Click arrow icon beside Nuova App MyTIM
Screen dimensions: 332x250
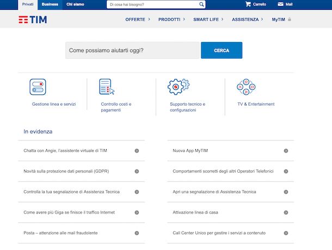[x=286, y=151]
